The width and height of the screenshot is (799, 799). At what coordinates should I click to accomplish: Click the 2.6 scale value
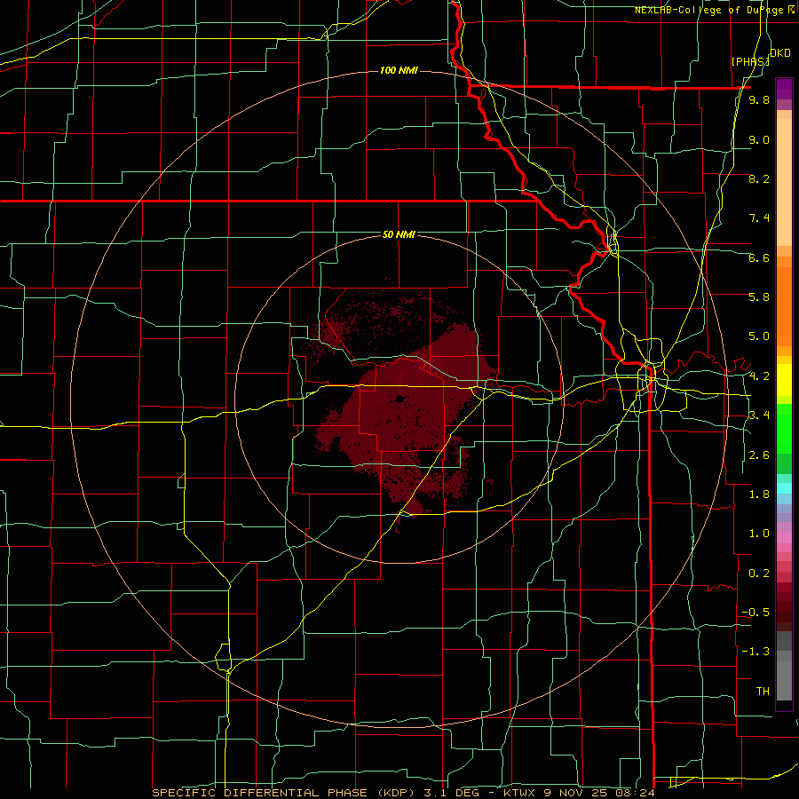pyautogui.click(x=759, y=455)
